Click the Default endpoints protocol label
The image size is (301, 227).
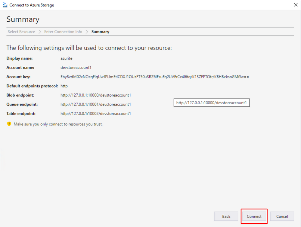[x=32, y=86]
